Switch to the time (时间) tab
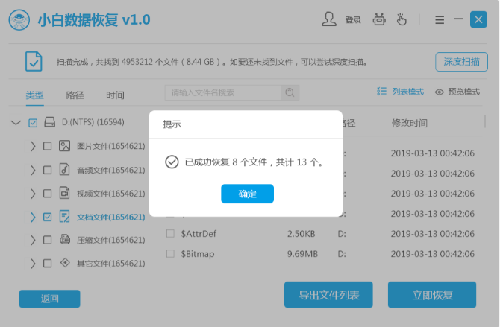503x327 pixels. [115, 95]
